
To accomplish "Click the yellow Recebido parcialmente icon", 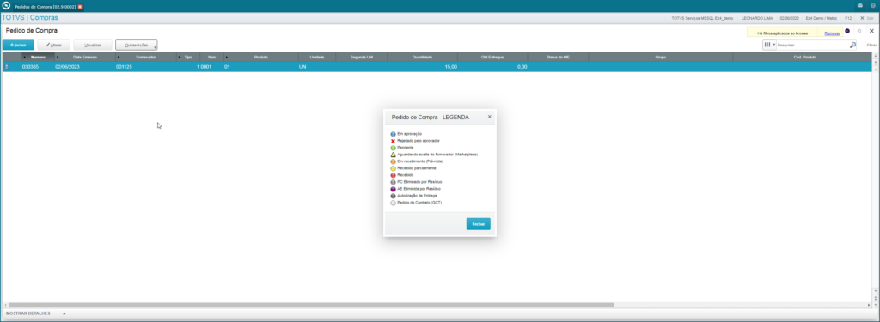I will 393,168.
